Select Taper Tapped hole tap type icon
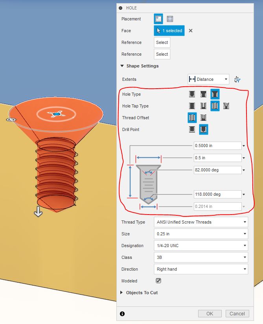The width and height of the screenshot is (263, 324). pyautogui.click(x=226, y=106)
